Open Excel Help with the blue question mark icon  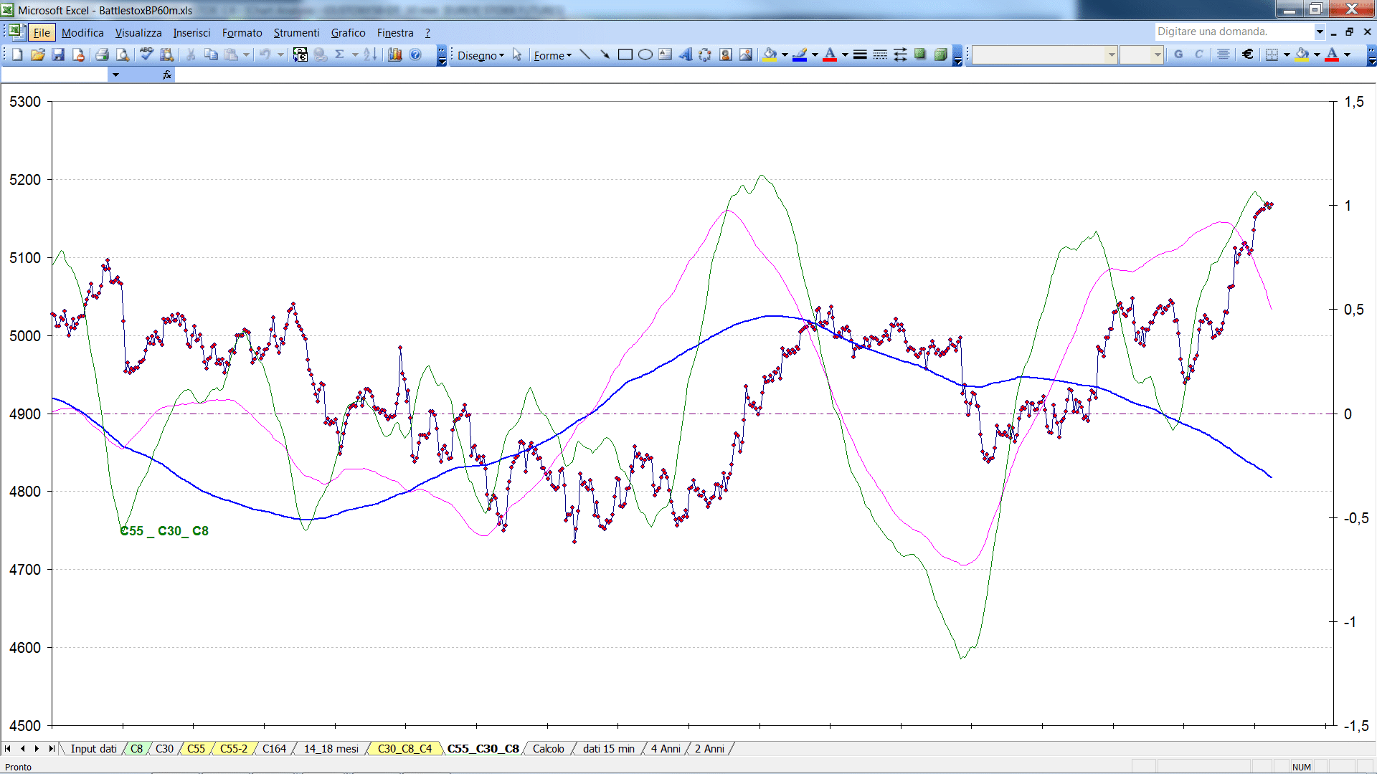point(415,54)
